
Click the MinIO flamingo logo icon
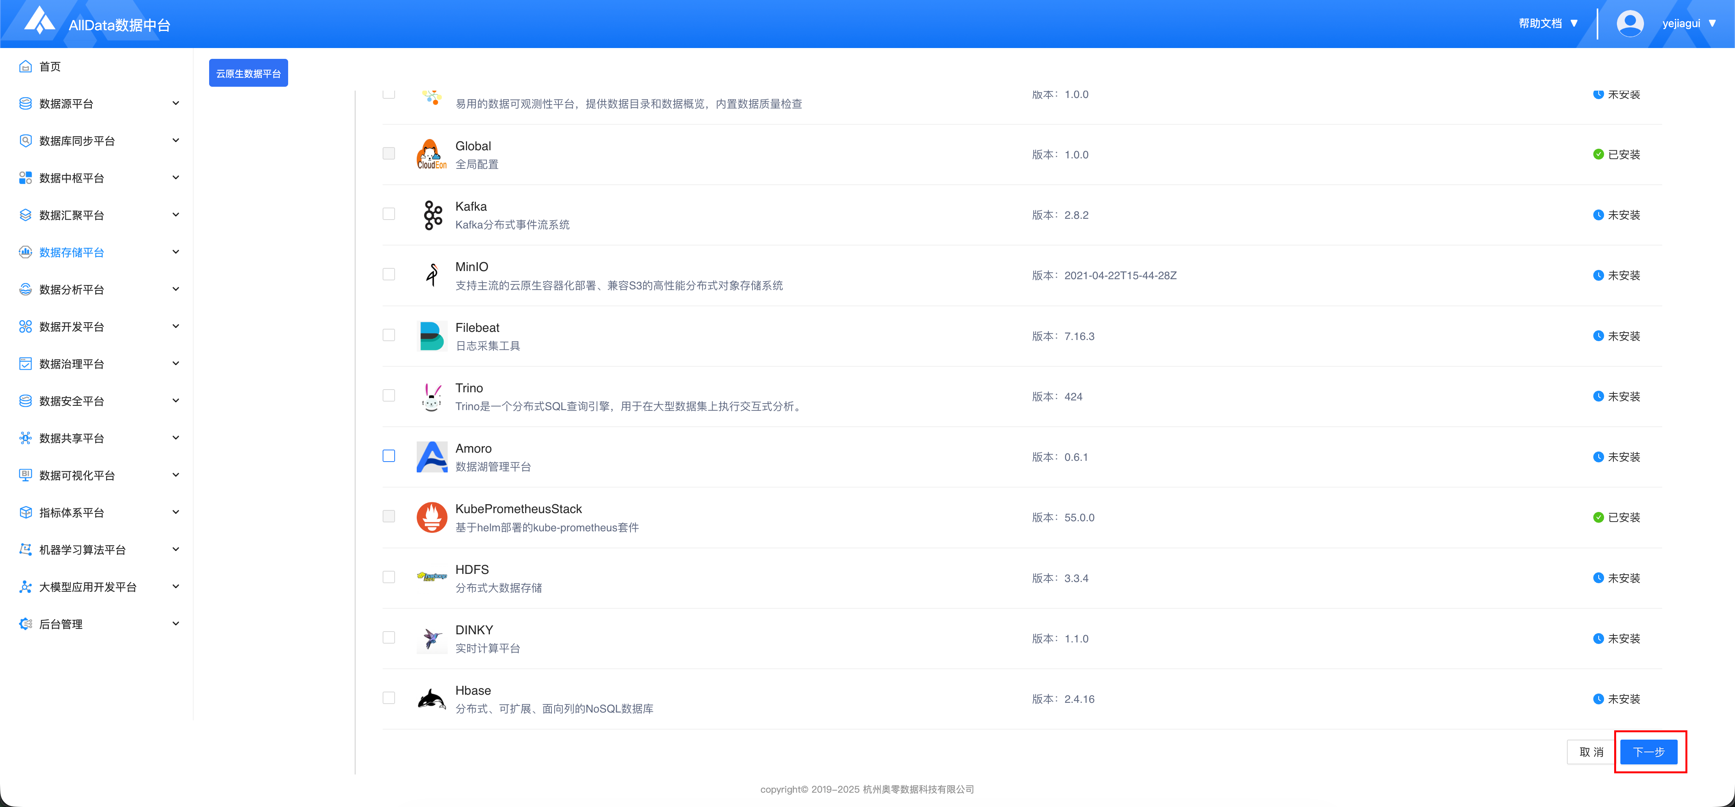[x=432, y=275]
